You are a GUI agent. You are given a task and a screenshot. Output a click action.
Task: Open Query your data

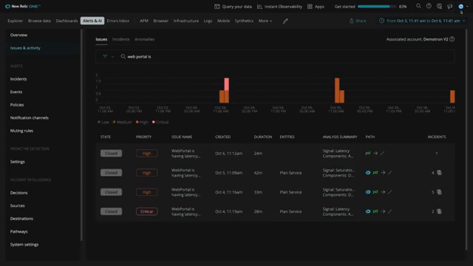pos(233,6)
